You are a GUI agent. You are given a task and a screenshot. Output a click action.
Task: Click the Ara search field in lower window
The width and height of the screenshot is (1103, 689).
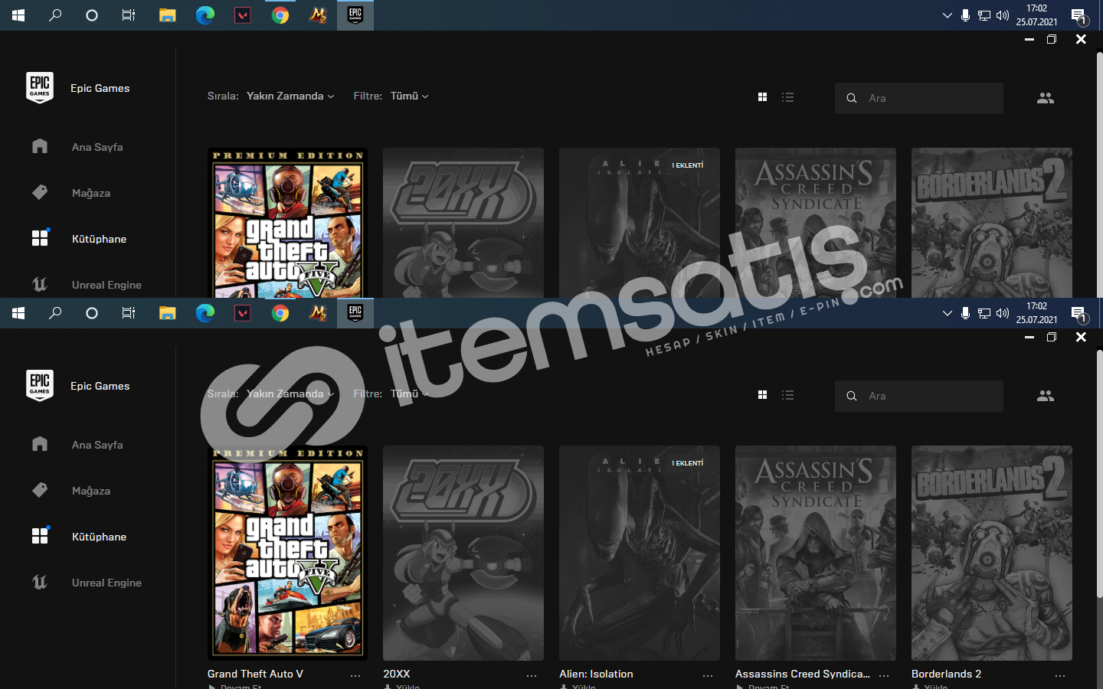[x=919, y=396]
